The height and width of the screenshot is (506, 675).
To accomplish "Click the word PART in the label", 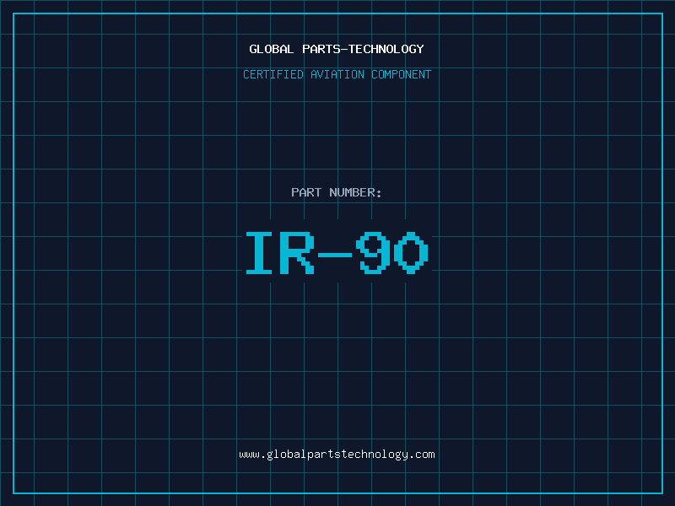I will point(306,192).
